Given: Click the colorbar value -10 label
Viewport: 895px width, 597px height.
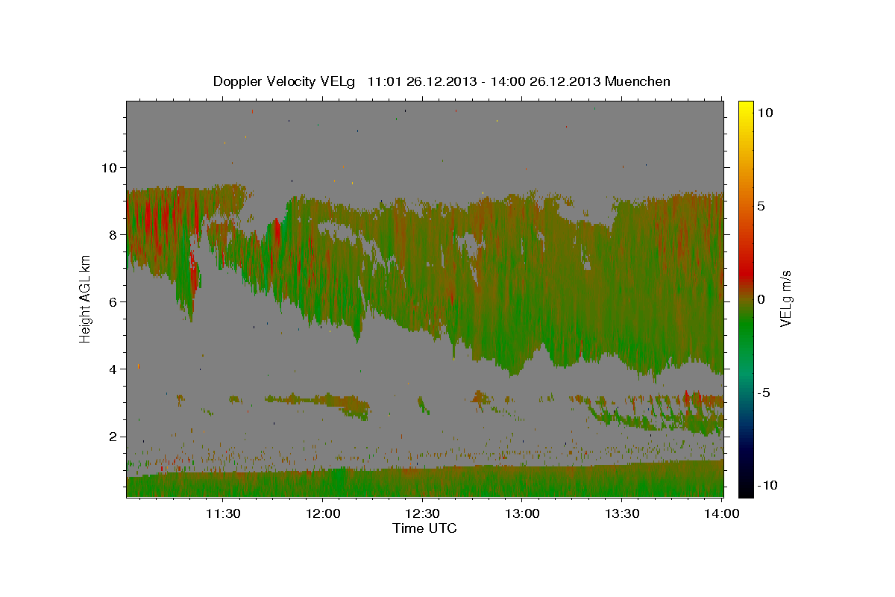Looking at the screenshot, I should tap(766, 485).
